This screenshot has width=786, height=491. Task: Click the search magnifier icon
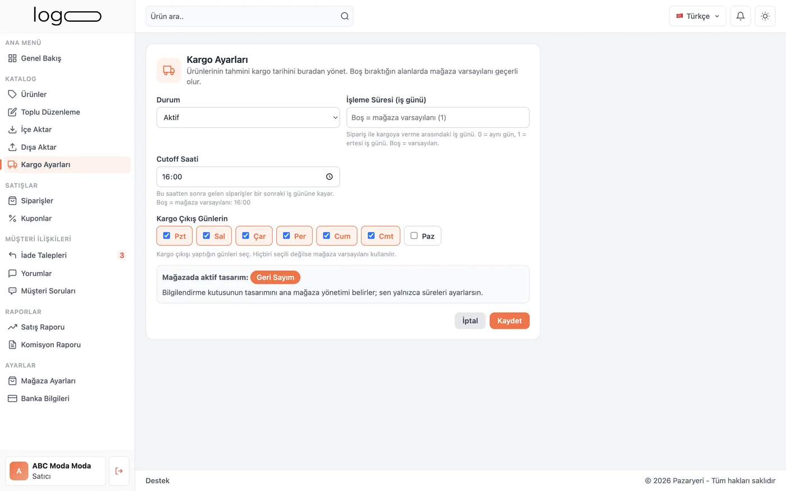(x=345, y=16)
